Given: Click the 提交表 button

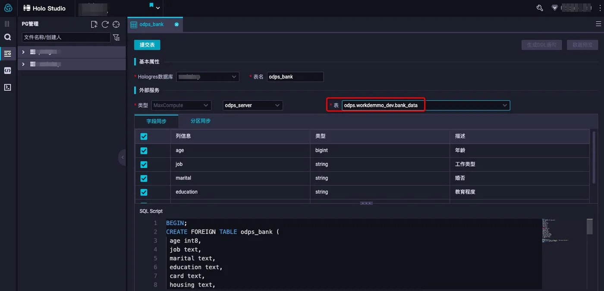Looking at the screenshot, I should [147, 45].
